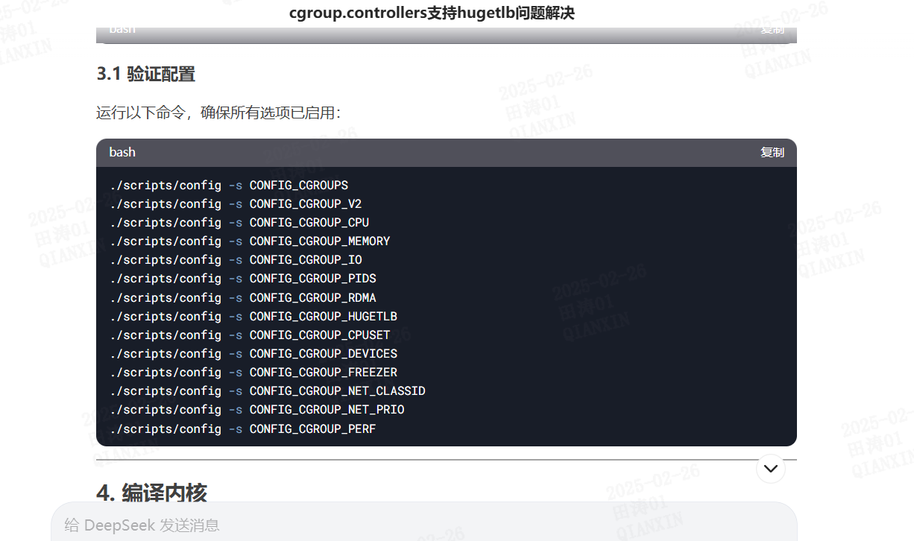Click the line with CONFIG_CGROUP_PIDS
The width and height of the screenshot is (914, 541).
(242, 278)
